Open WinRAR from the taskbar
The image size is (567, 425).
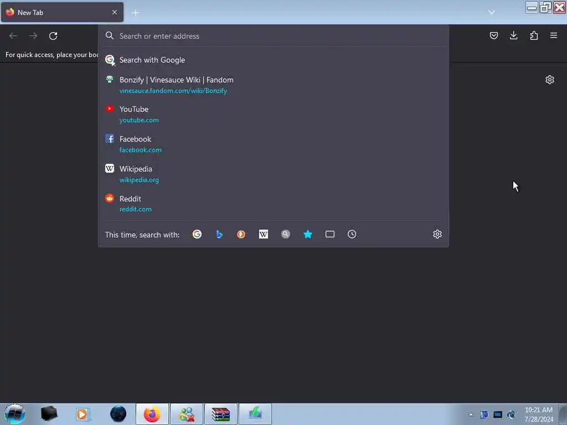[x=220, y=414]
